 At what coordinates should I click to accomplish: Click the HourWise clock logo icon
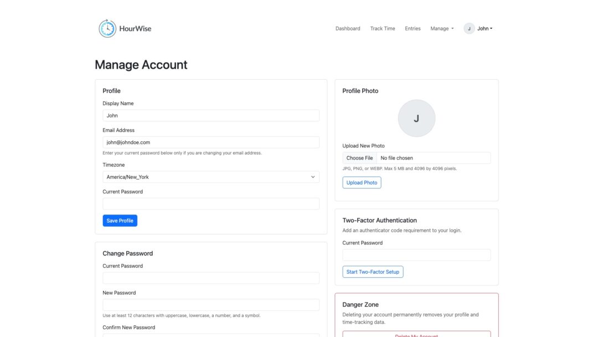point(107,28)
